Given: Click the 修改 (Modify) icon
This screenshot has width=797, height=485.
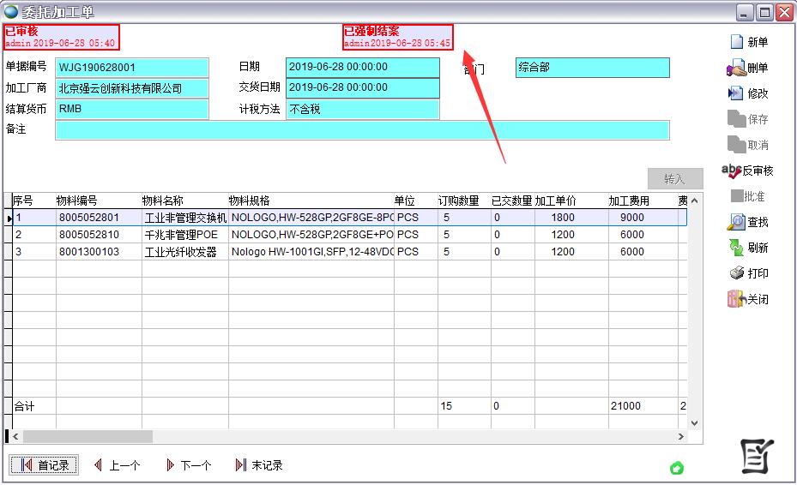Looking at the screenshot, I should click(x=736, y=93).
